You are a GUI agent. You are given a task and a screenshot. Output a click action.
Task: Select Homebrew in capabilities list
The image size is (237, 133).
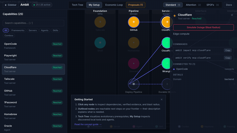click(x=33, y=116)
